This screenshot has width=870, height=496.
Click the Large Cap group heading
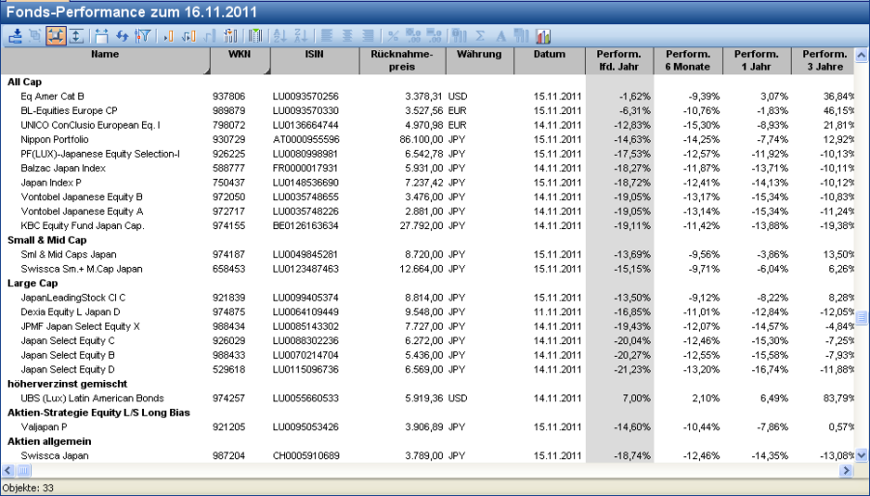coord(33,283)
